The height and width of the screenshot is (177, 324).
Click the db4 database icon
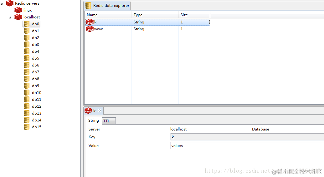pos(27,51)
